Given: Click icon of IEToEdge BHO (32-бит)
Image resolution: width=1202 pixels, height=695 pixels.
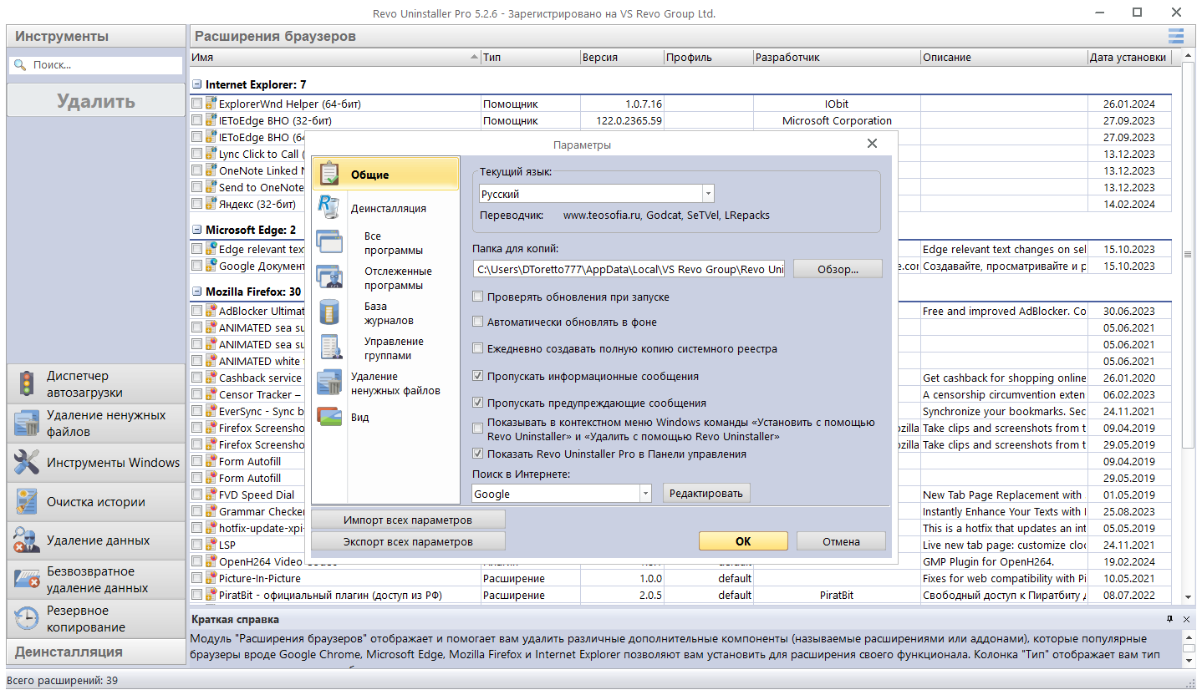Looking at the screenshot, I should tap(211, 120).
